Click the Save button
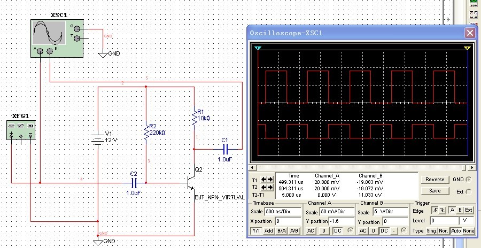The width and height of the screenshot is (481, 248). pyautogui.click(x=435, y=191)
